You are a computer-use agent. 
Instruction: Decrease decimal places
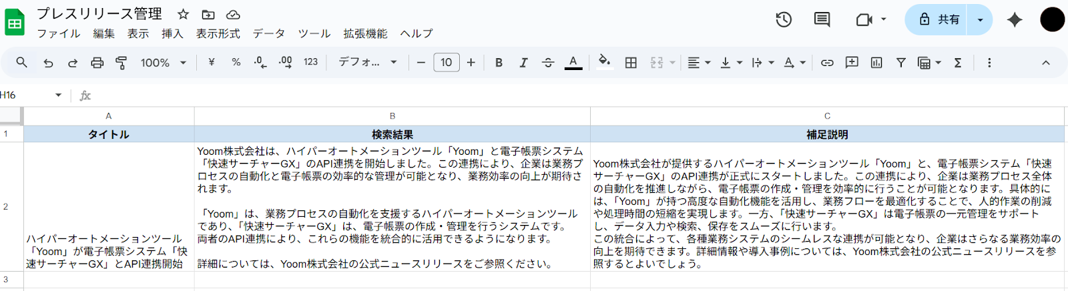260,62
